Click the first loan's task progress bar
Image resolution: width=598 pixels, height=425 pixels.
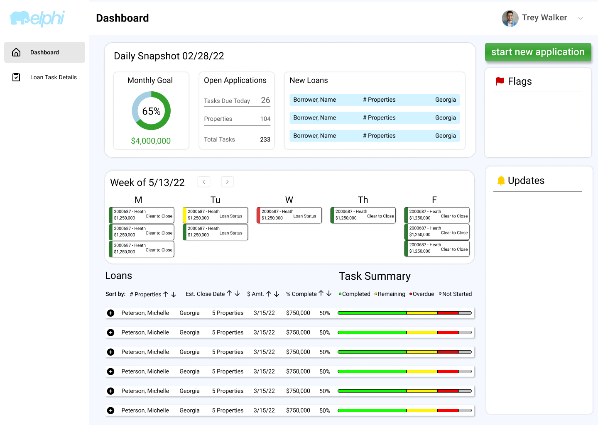tap(405, 313)
